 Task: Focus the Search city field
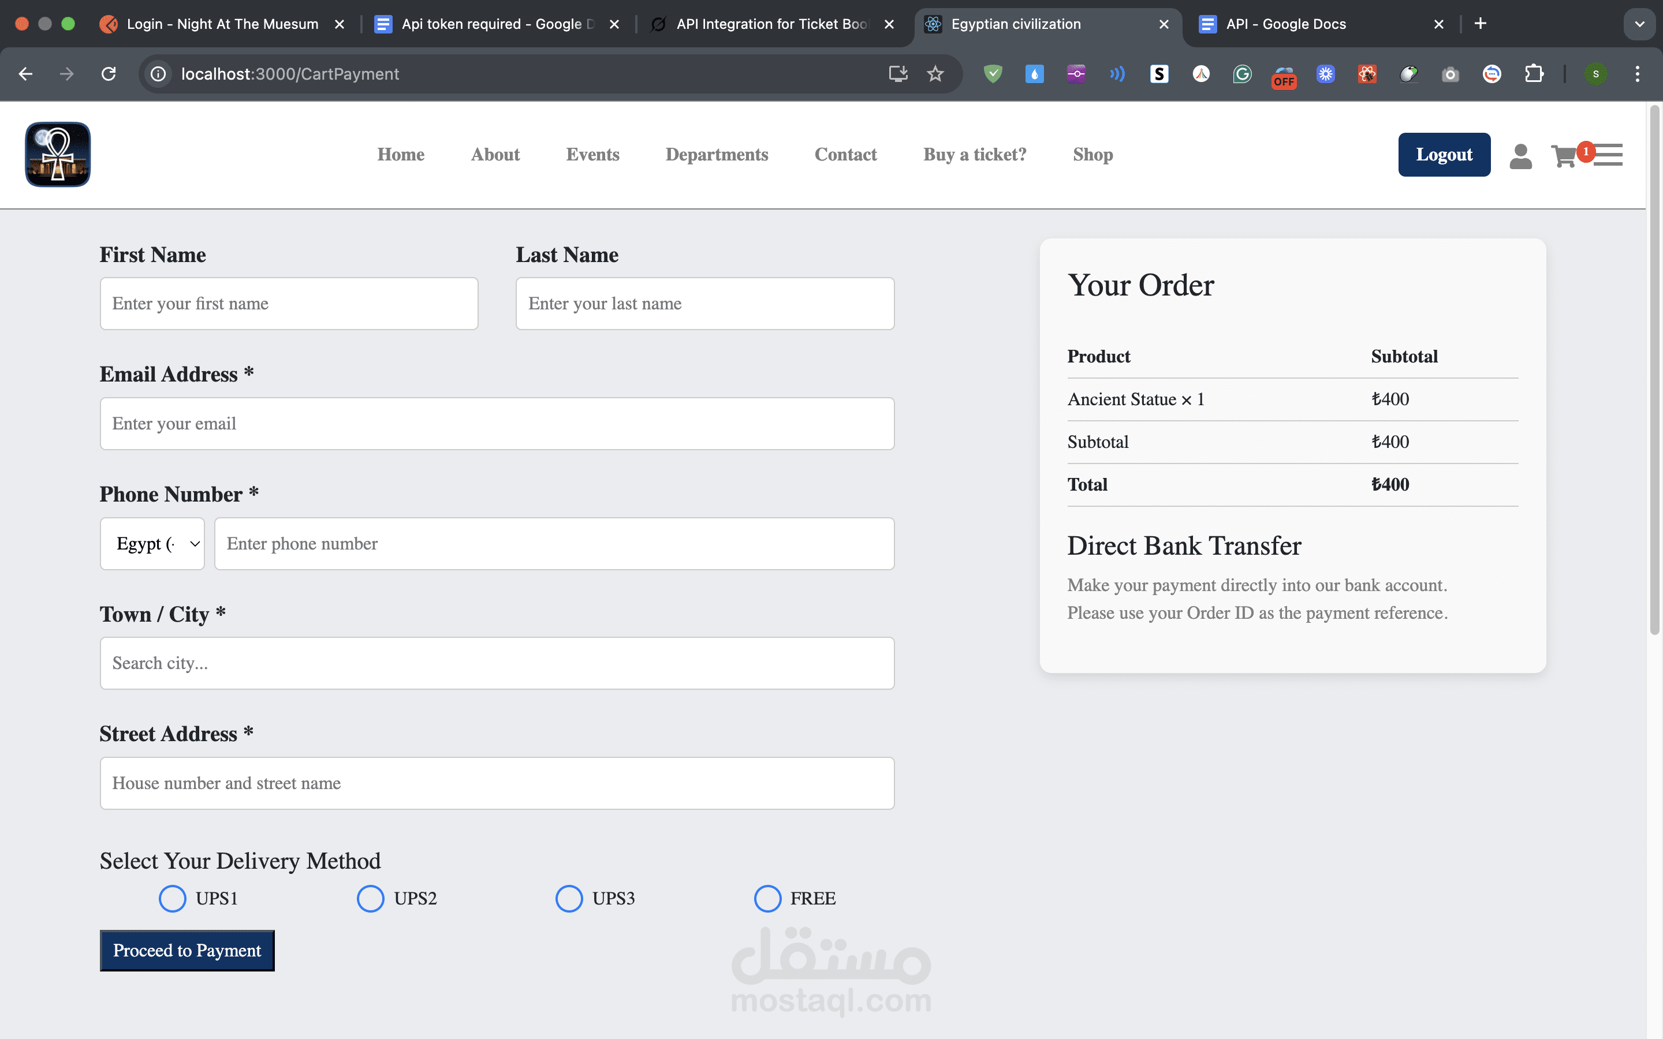(497, 663)
